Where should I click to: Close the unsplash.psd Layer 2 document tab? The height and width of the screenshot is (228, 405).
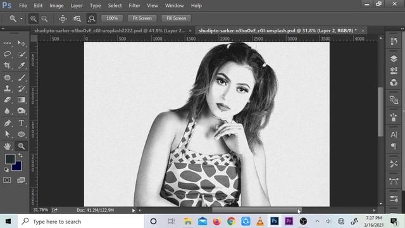click(x=363, y=30)
